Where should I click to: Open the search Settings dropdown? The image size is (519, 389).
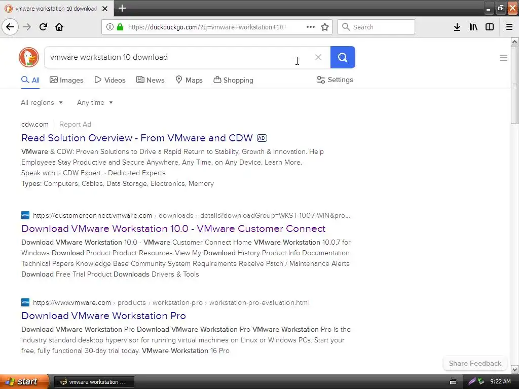(x=335, y=80)
